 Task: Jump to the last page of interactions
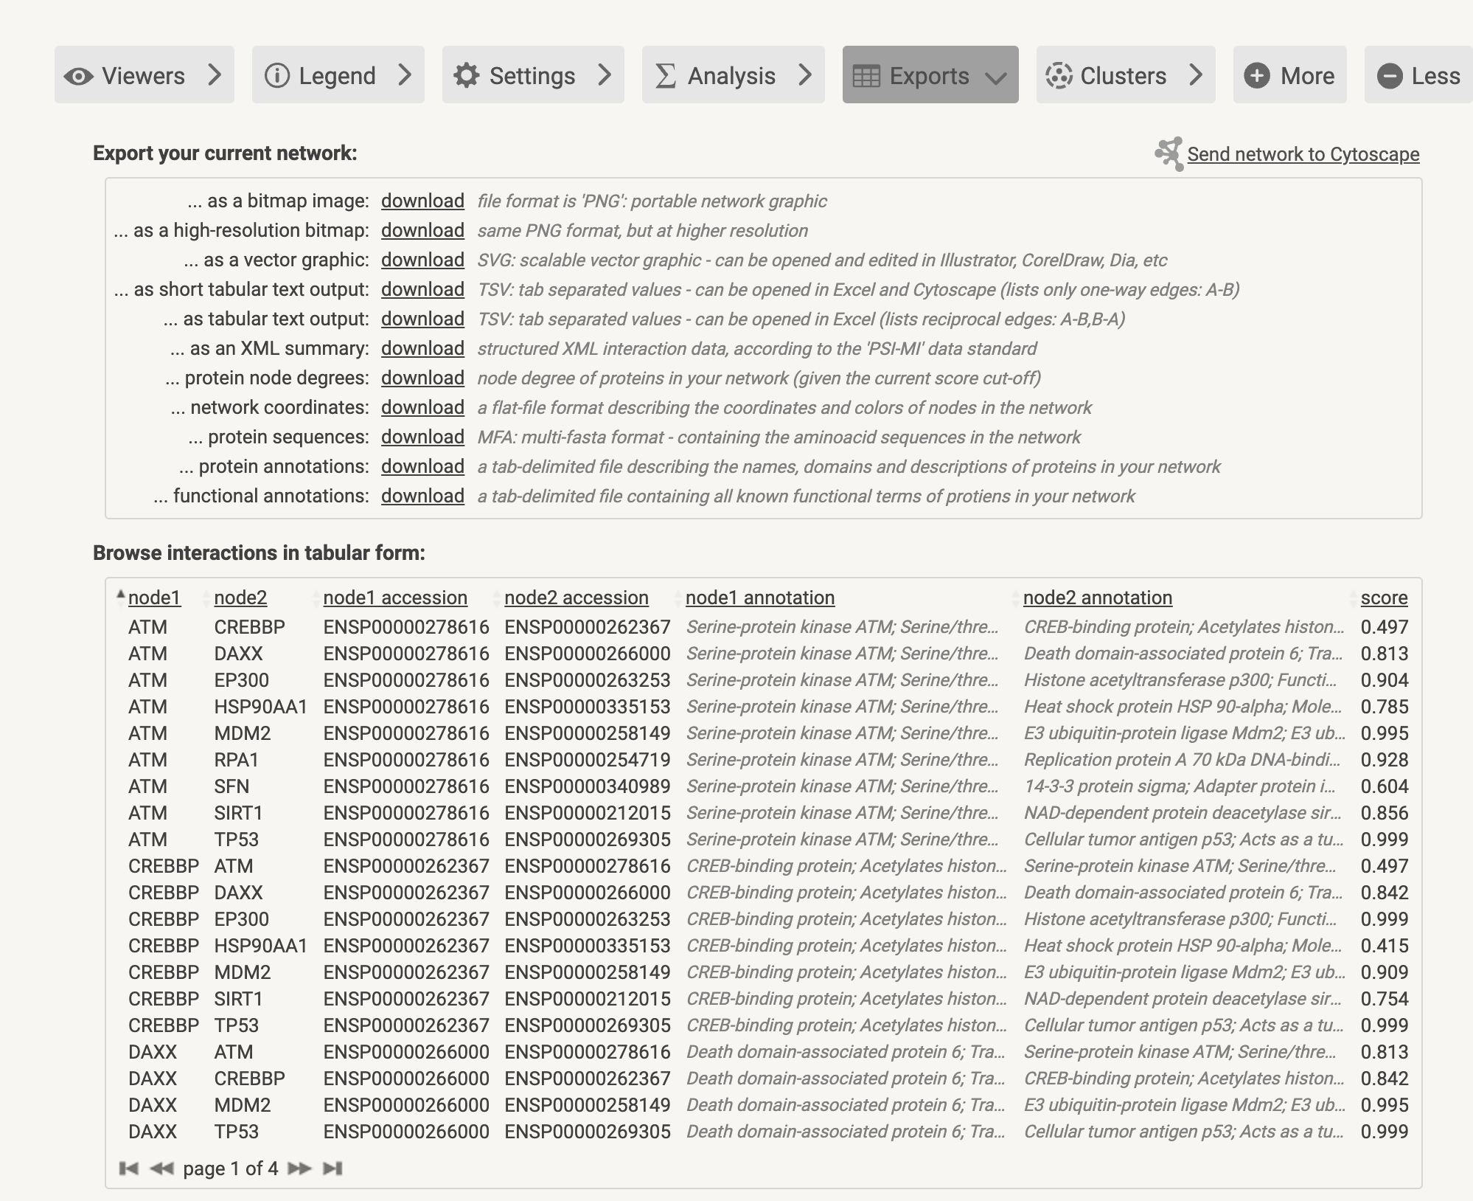coord(332,1168)
